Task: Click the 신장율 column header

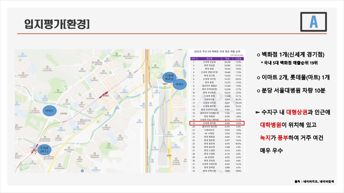Action: point(238,59)
